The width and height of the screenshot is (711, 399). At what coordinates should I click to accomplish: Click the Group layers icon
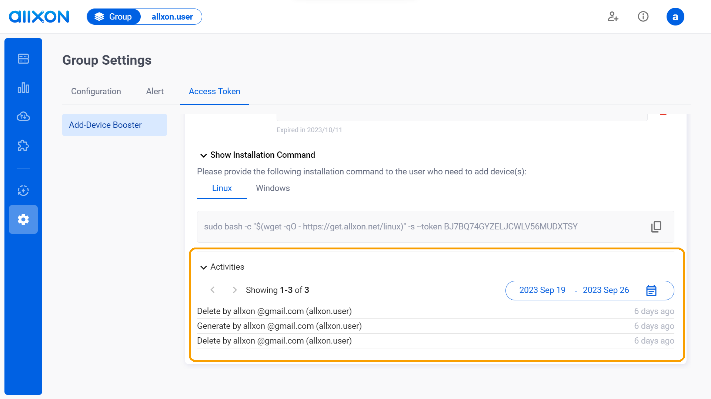point(99,17)
